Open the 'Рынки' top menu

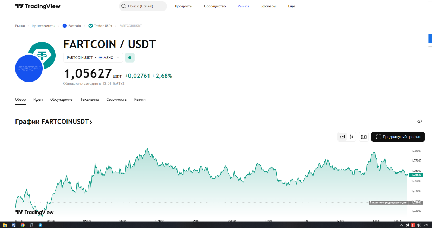pos(243,6)
